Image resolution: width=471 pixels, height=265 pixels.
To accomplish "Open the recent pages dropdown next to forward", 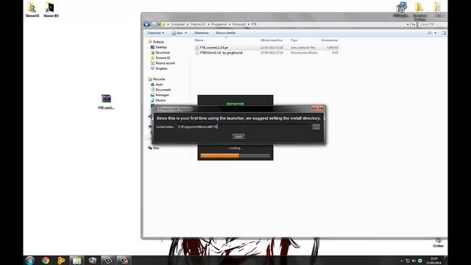I will (159, 24).
